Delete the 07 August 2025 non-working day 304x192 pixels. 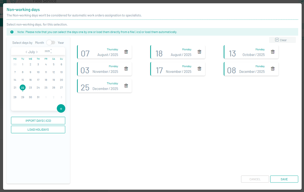(126, 52)
